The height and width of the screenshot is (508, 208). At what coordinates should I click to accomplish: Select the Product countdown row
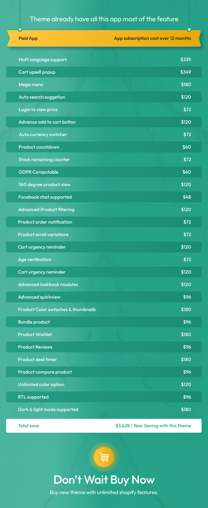pyautogui.click(x=104, y=147)
